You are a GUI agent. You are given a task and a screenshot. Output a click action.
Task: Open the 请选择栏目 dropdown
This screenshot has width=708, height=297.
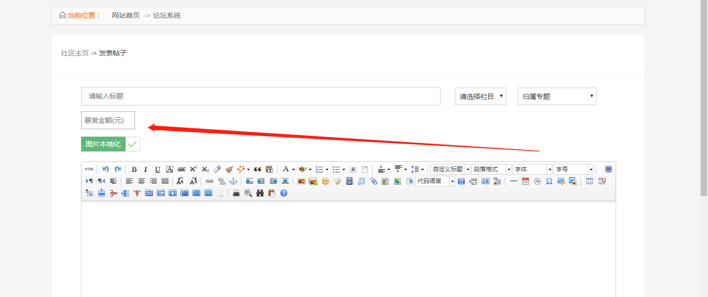[480, 97]
